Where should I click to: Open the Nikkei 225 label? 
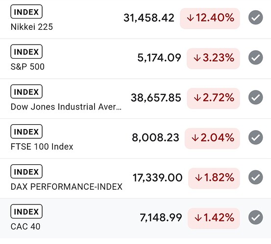pos(32,27)
